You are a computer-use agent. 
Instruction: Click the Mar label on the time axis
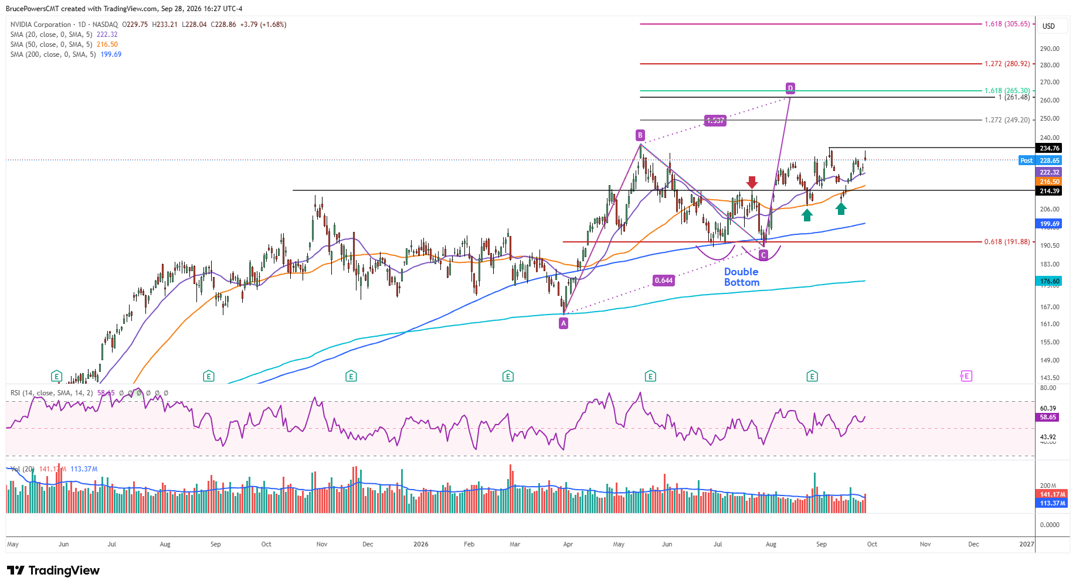(x=515, y=544)
